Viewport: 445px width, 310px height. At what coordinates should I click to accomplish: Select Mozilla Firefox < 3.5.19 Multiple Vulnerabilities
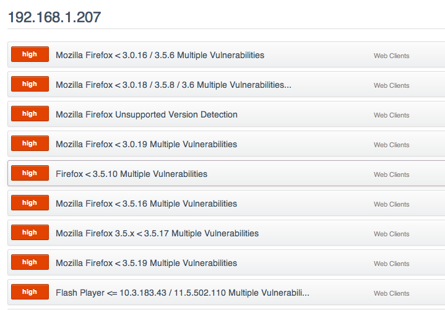pyautogui.click(x=226, y=263)
